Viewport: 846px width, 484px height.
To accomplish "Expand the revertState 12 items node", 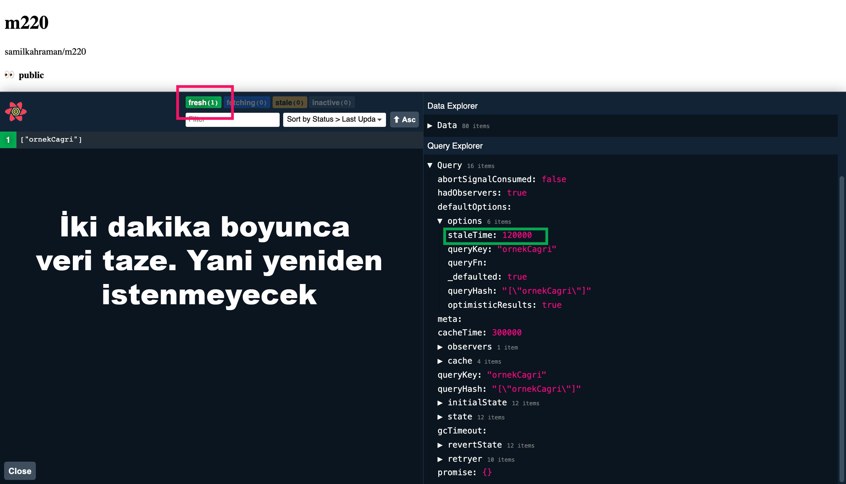I will (486, 445).
